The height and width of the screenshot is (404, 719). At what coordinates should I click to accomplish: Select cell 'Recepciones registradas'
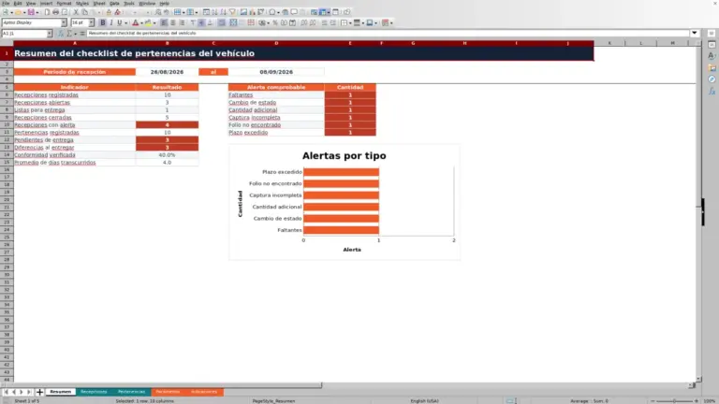(74, 94)
